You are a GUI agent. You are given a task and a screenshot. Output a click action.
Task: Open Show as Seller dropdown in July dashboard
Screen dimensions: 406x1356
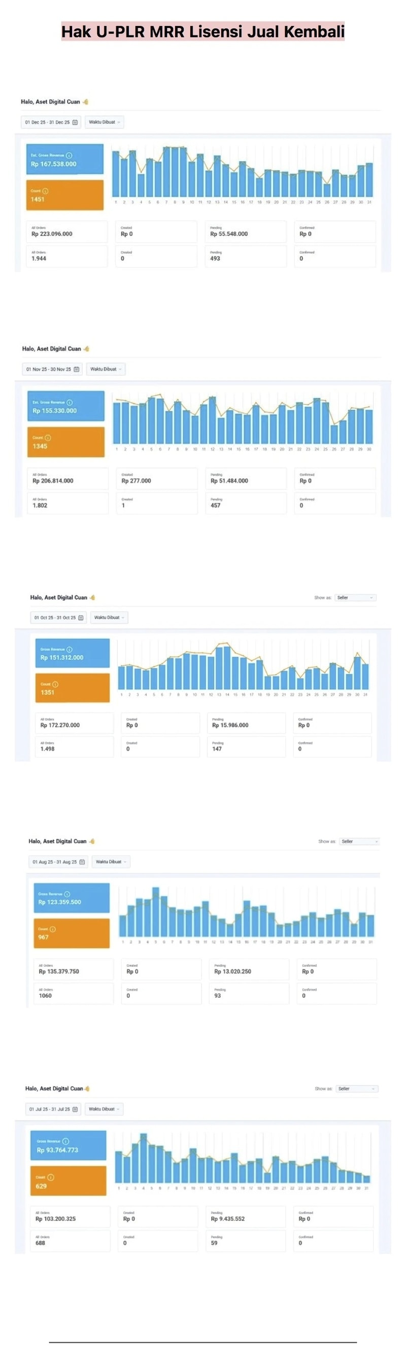(356, 1089)
